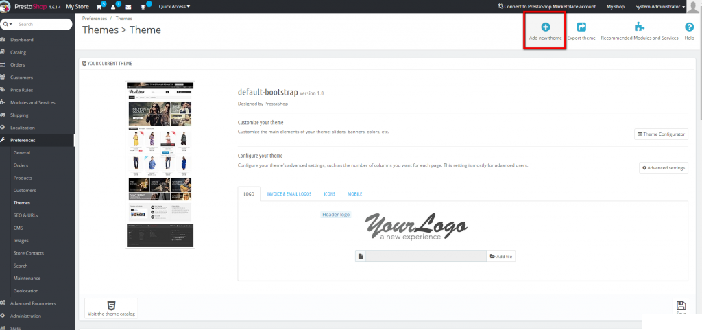The height and width of the screenshot is (330, 702).
Task: Click the default-bootstrap theme preview thumbnail
Action: [x=160, y=165]
